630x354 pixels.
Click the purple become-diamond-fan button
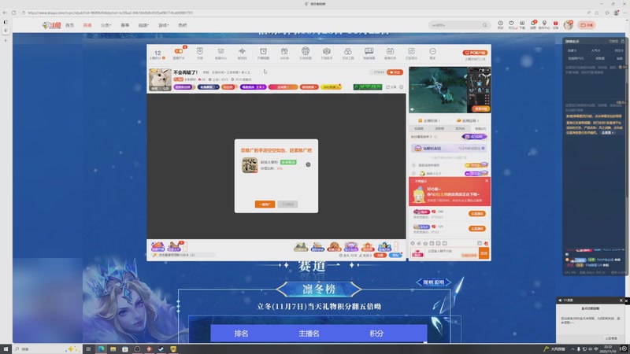475,137
